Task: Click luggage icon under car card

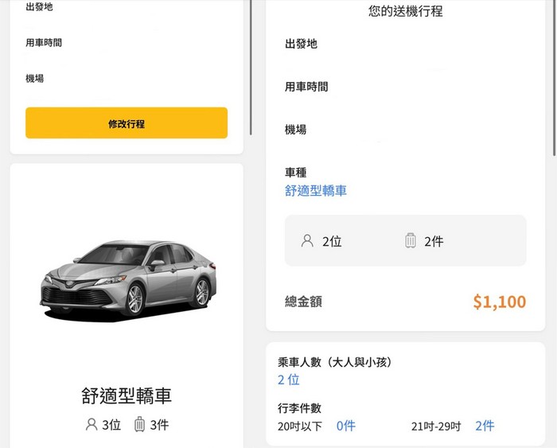Action: pyautogui.click(x=140, y=425)
